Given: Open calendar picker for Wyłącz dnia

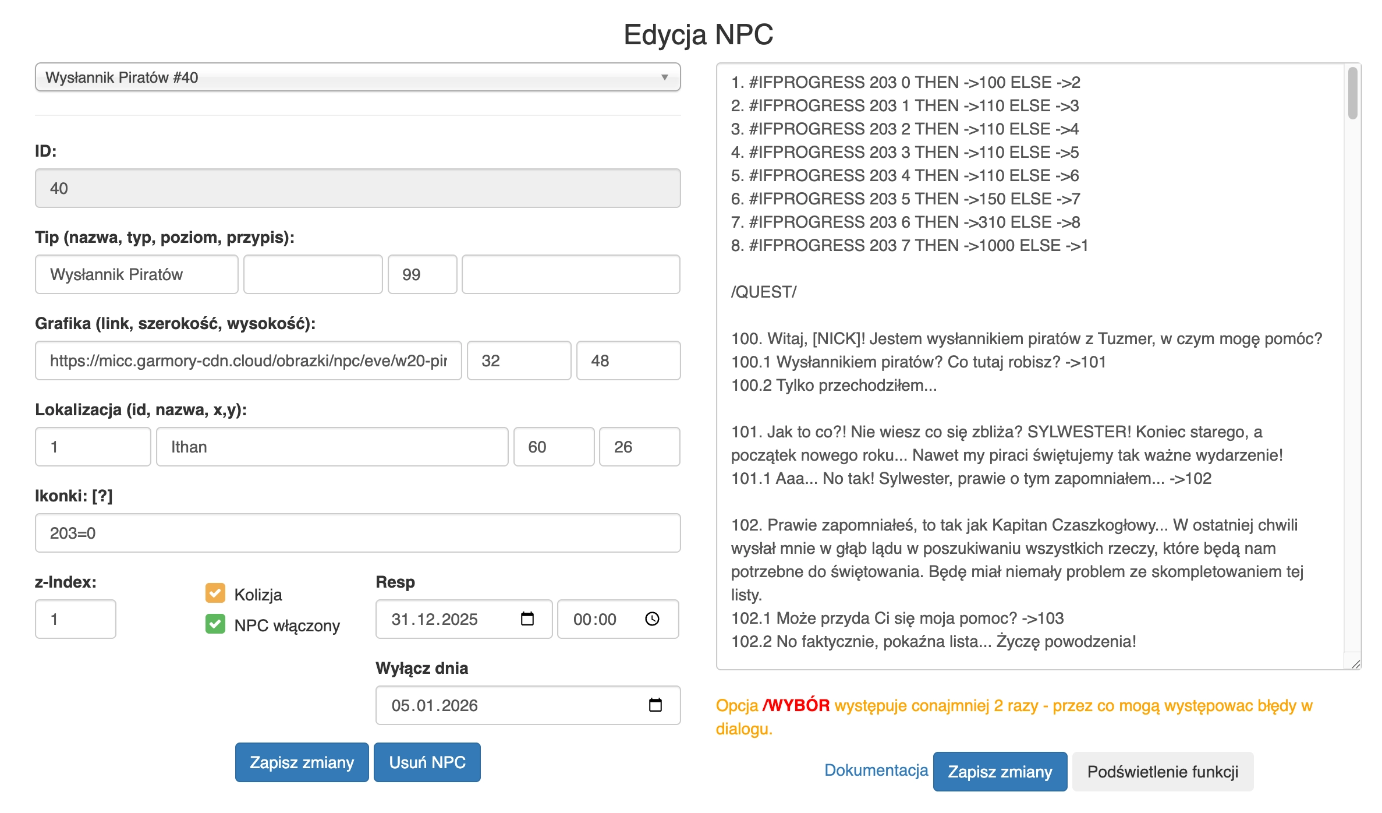Looking at the screenshot, I should 655,705.
